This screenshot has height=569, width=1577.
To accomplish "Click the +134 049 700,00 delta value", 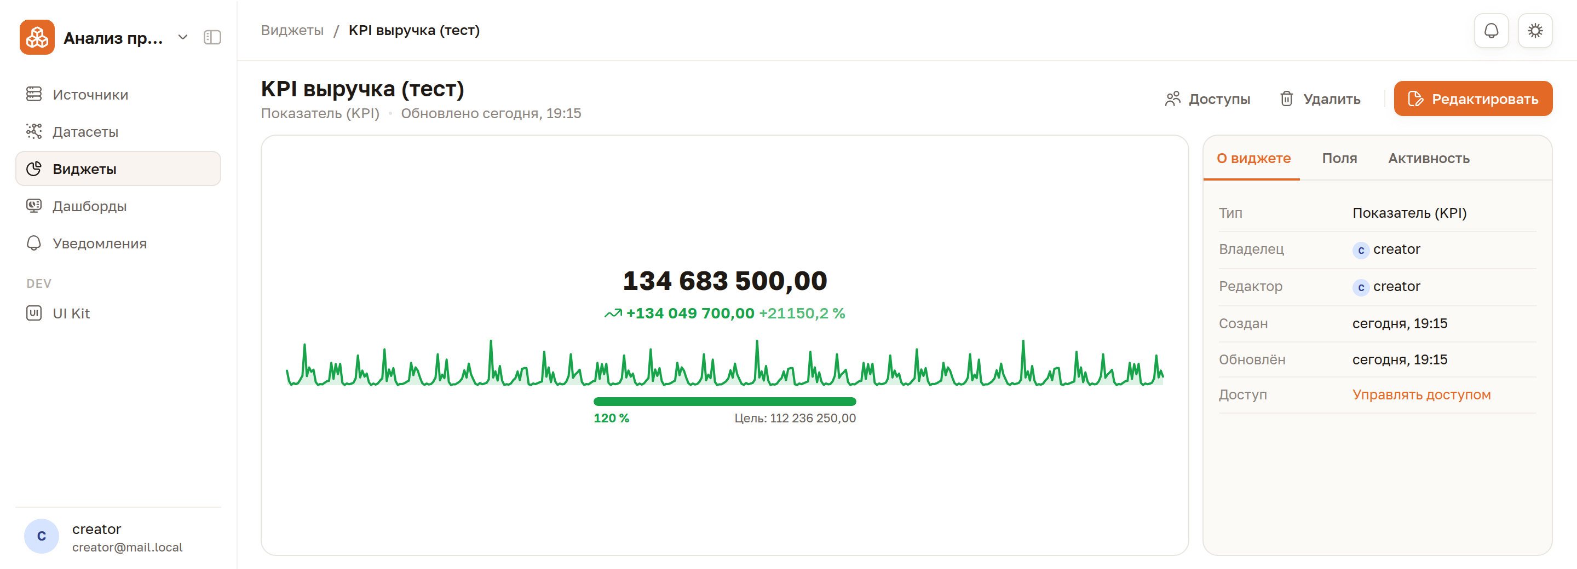I will pos(690,313).
